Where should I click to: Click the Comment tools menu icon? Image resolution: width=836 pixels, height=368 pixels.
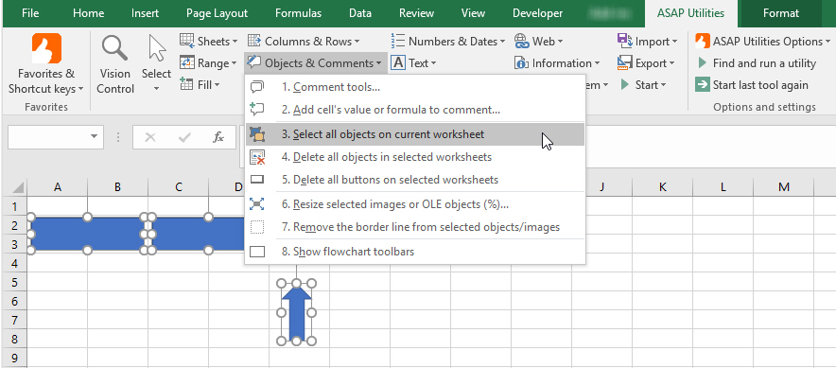point(257,87)
